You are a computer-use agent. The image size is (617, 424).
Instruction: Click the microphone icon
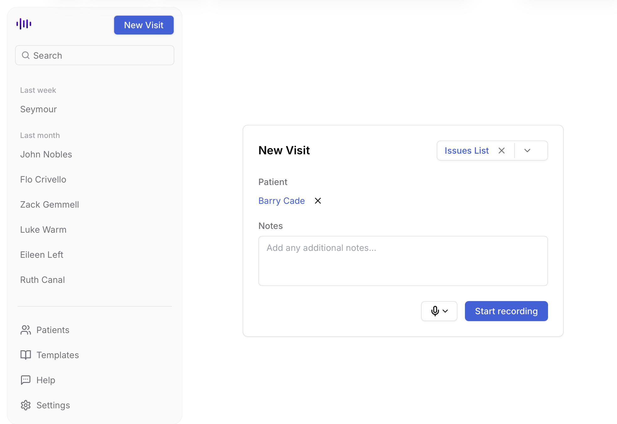435,311
